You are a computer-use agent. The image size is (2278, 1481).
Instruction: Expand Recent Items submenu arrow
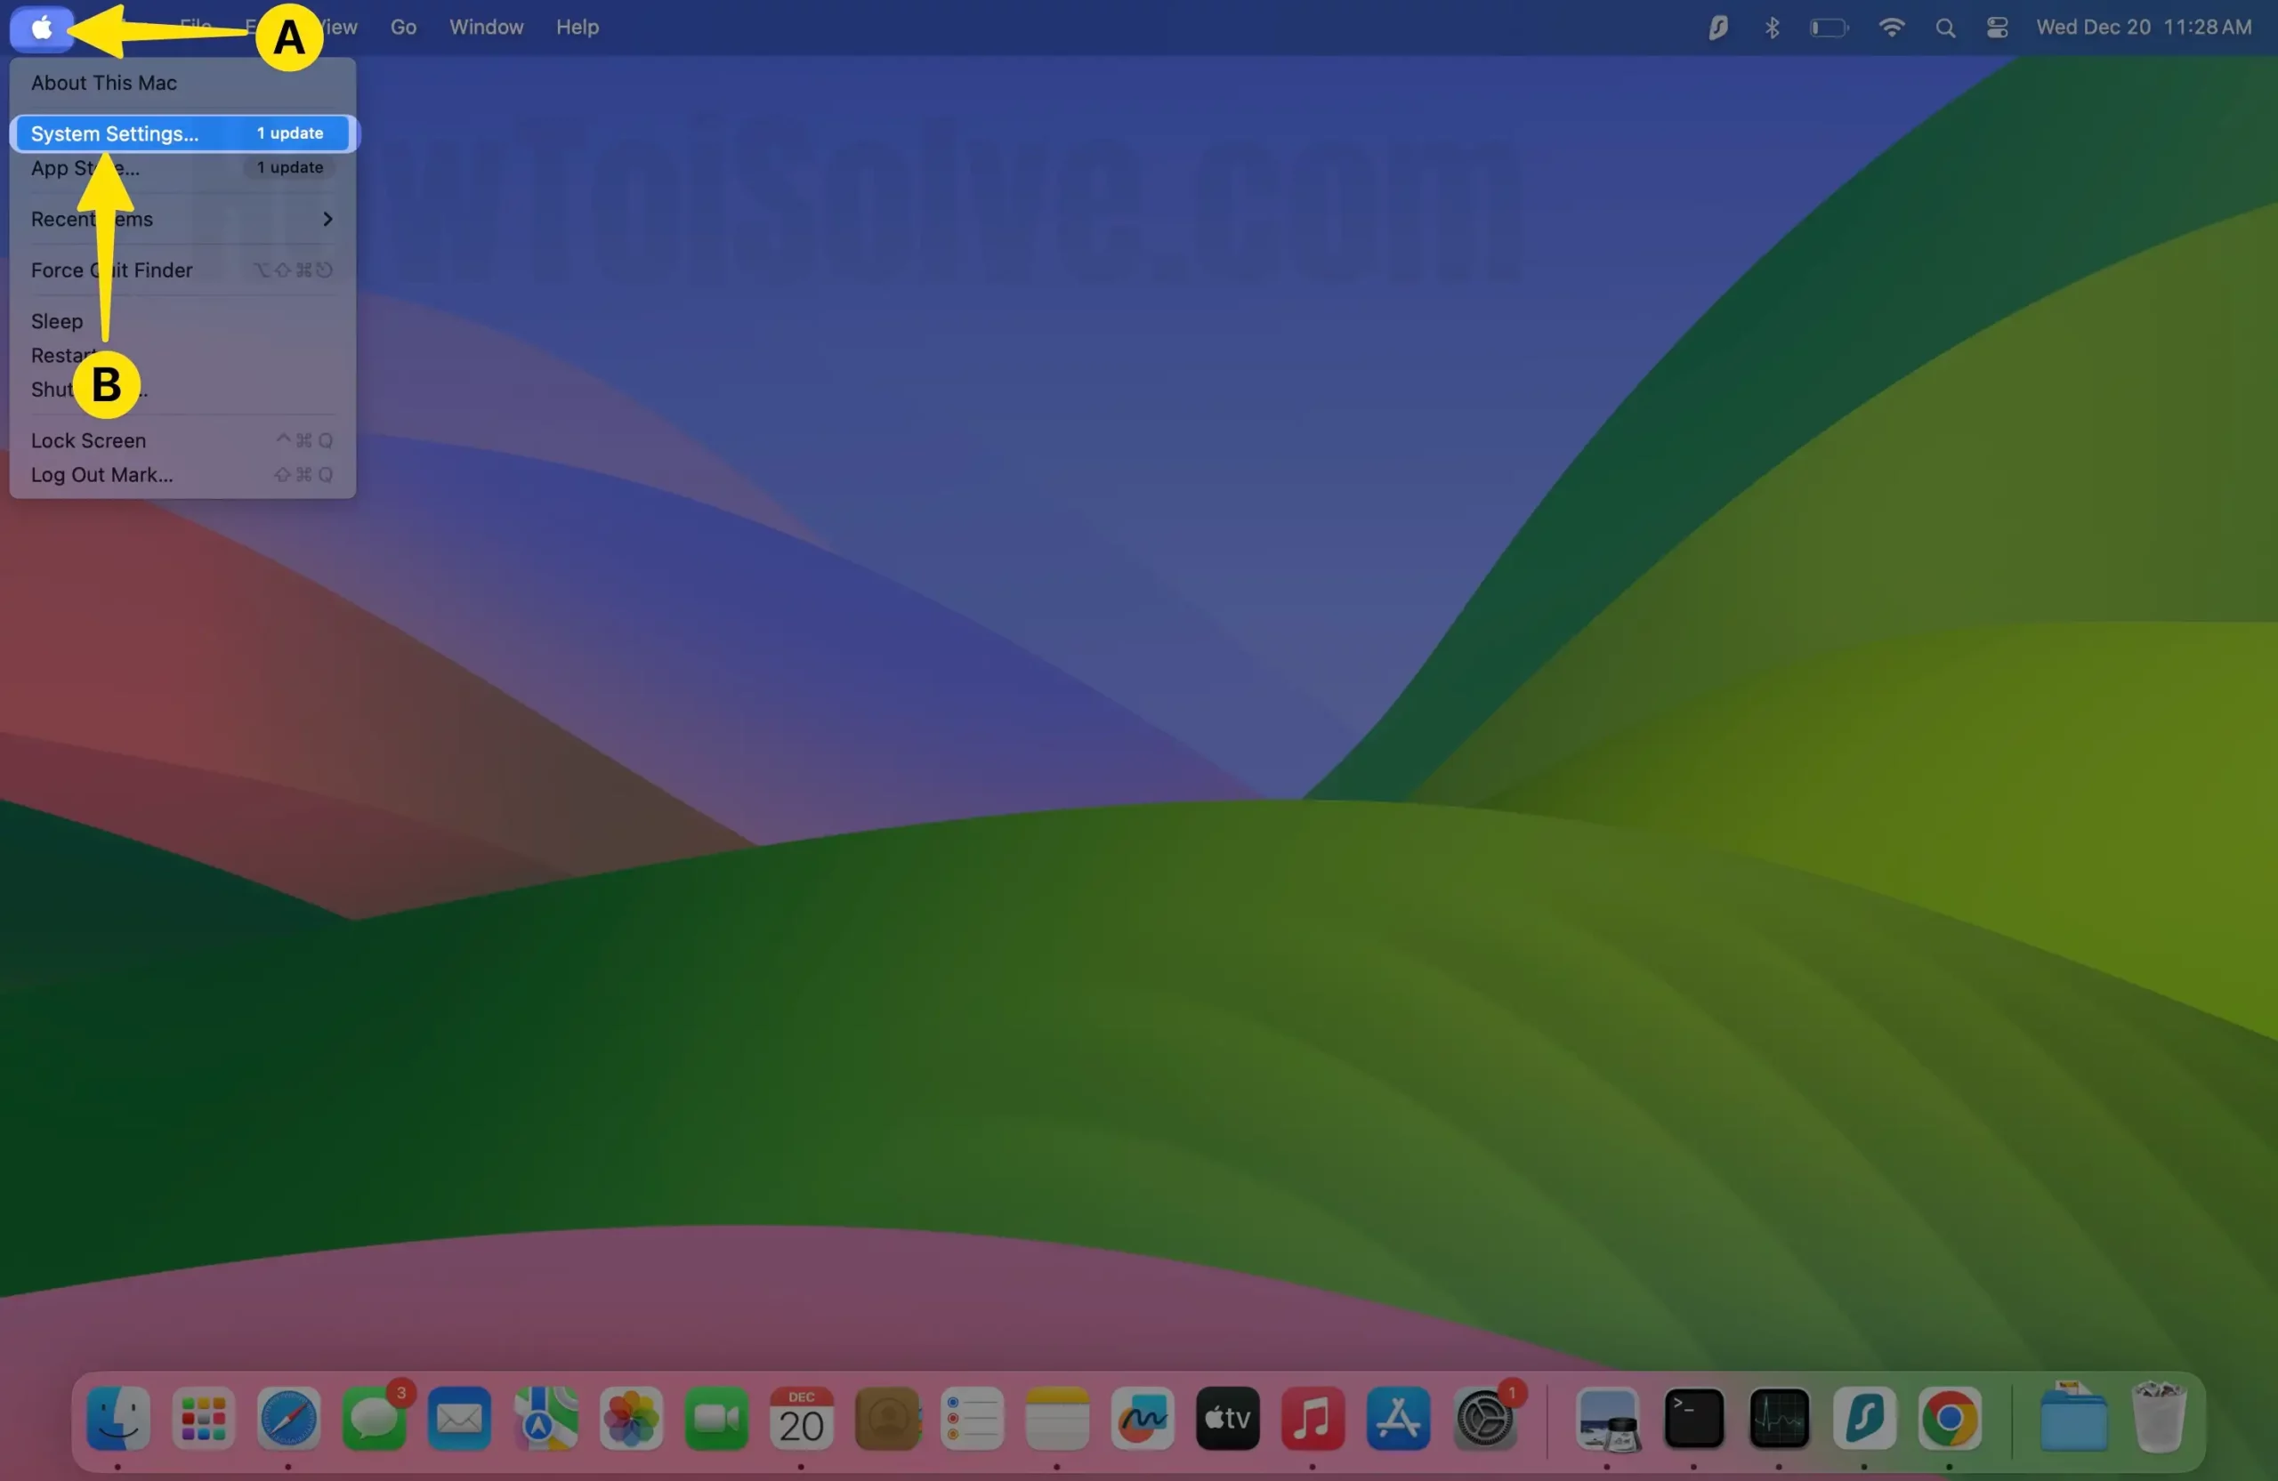click(x=327, y=219)
